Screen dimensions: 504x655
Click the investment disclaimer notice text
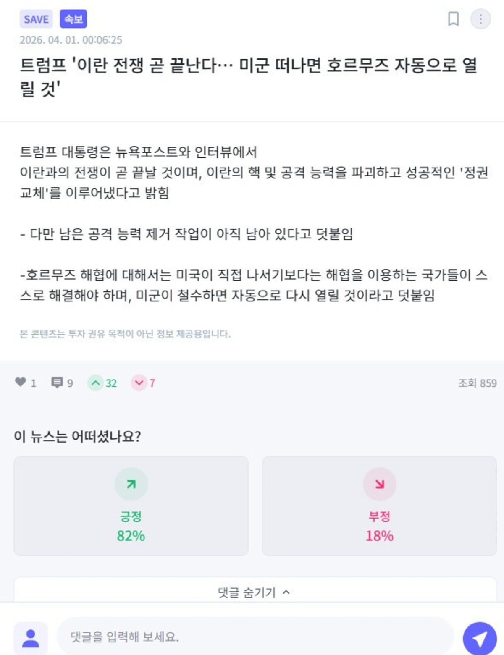tap(125, 334)
